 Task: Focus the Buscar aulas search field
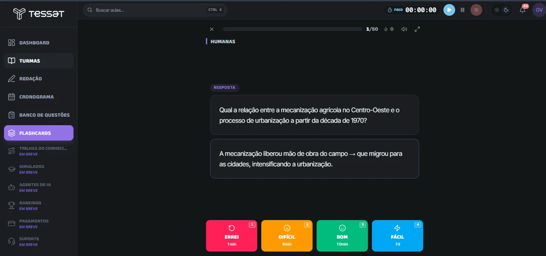[x=155, y=10]
